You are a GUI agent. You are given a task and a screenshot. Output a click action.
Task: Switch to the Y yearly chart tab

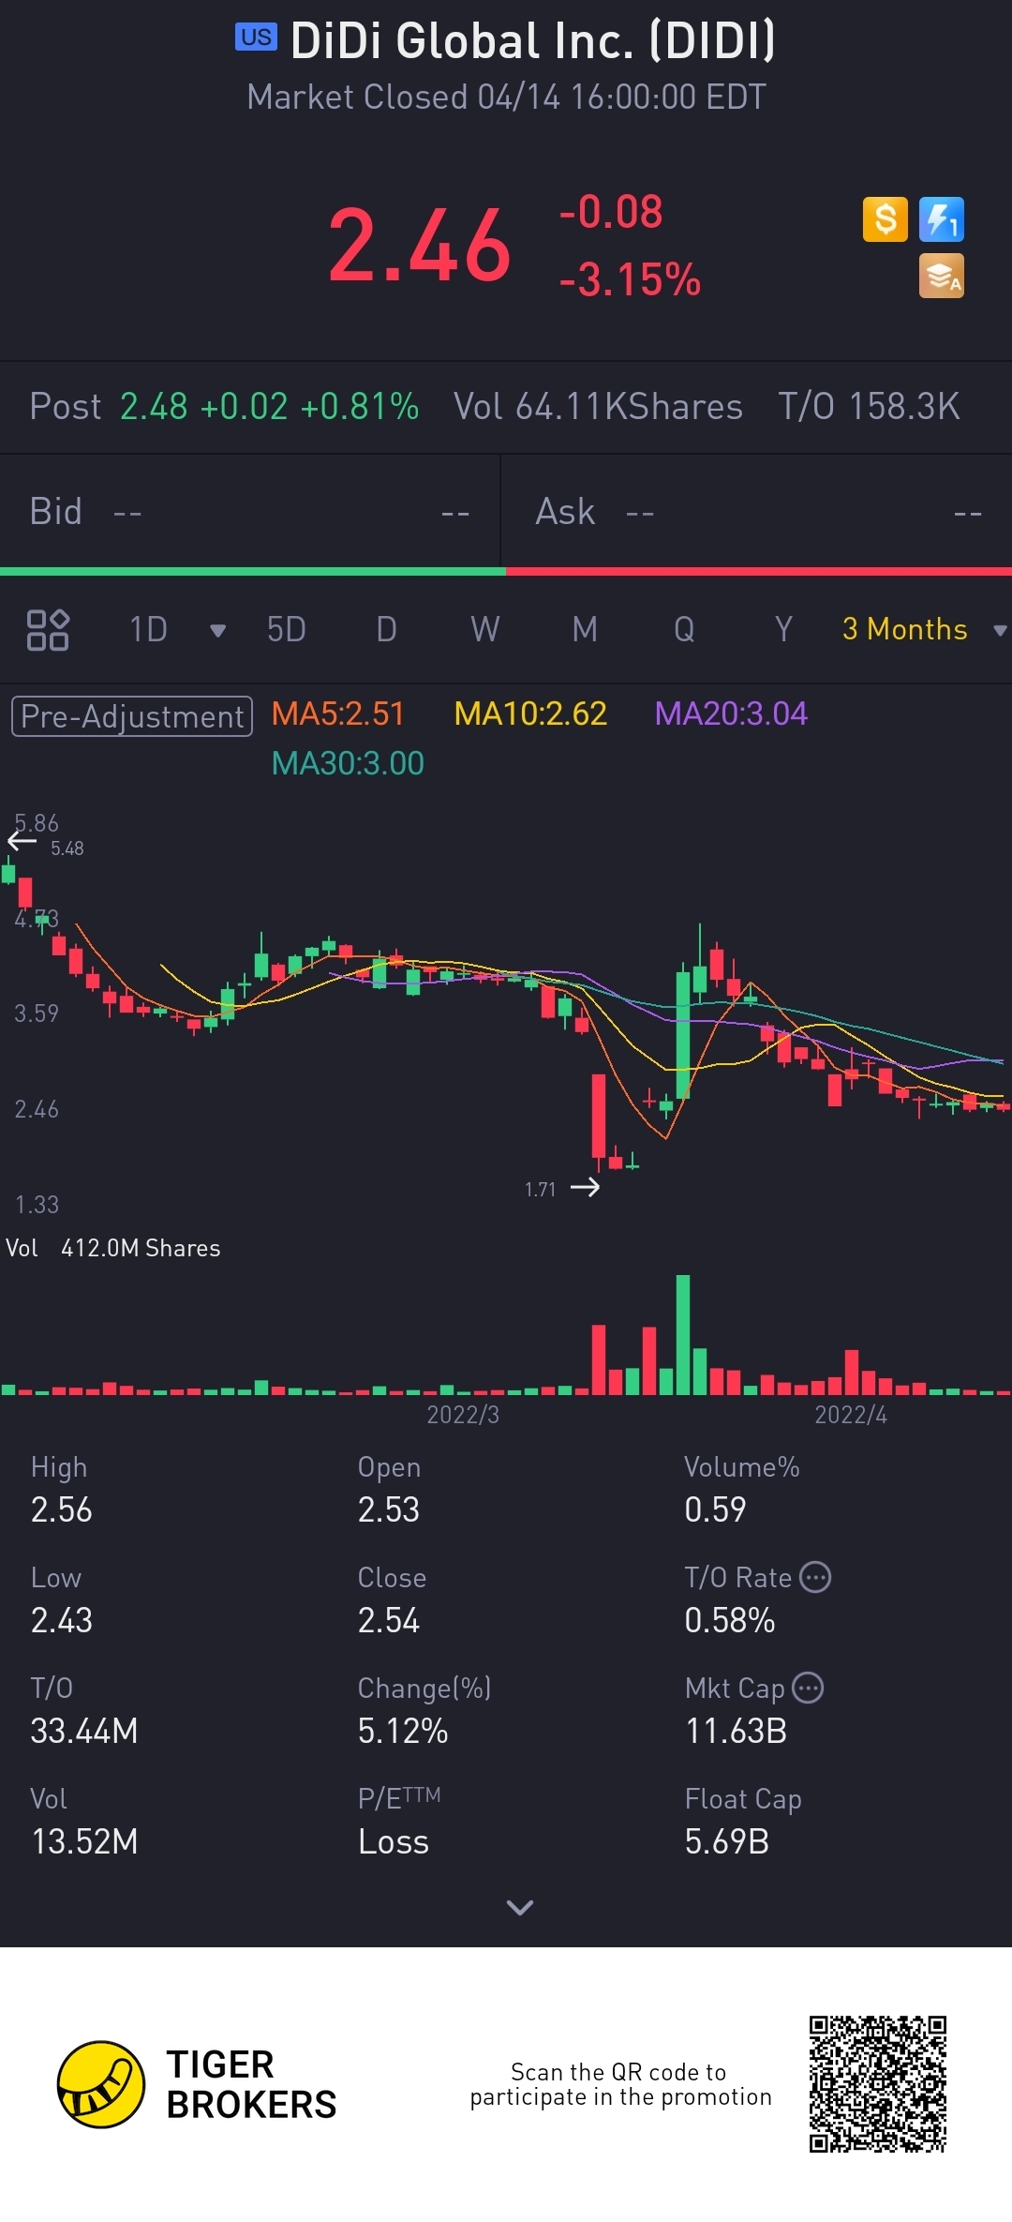coord(783,630)
